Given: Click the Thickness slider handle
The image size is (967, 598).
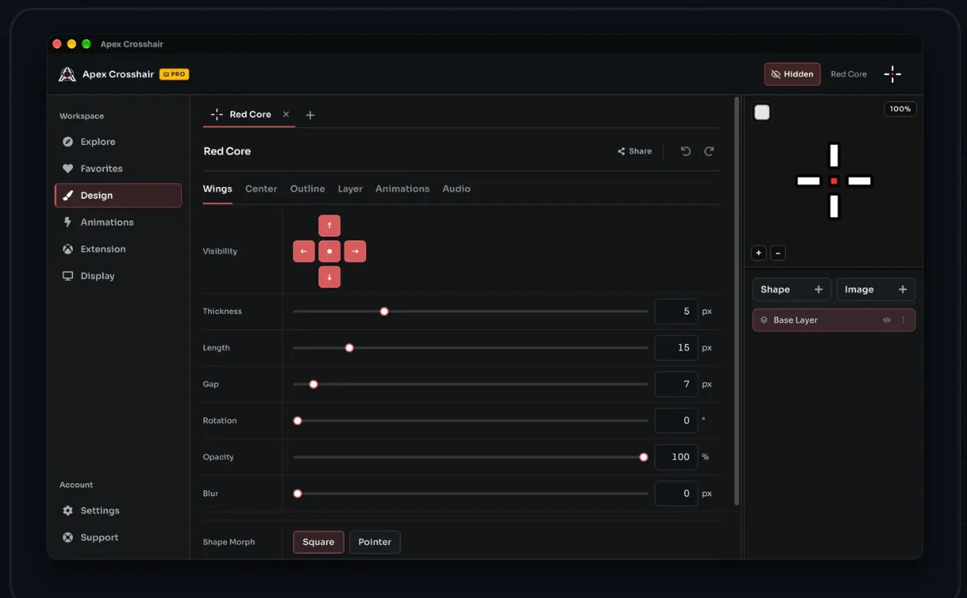Looking at the screenshot, I should (384, 311).
